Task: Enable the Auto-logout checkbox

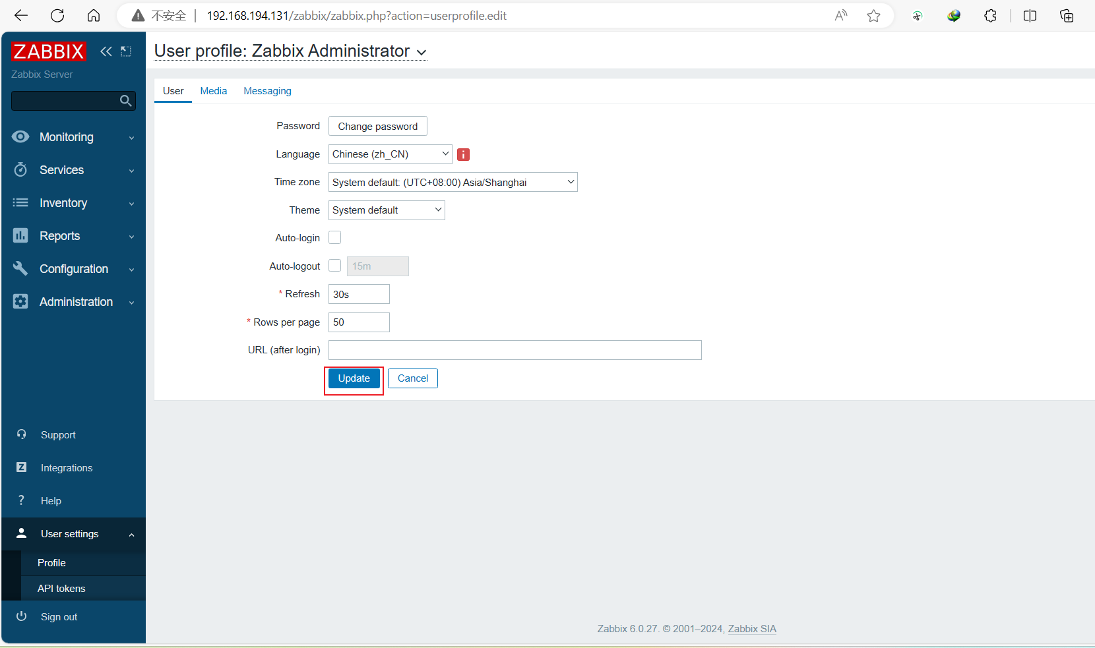Action: pyautogui.click(x=335, y=266)
